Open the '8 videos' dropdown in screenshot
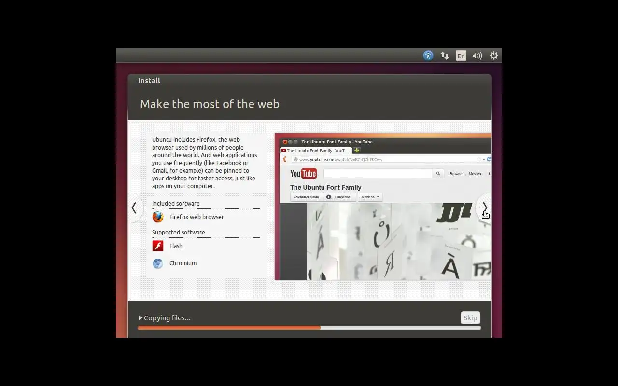This screenshot has width=618, height=386. [370, 197]
